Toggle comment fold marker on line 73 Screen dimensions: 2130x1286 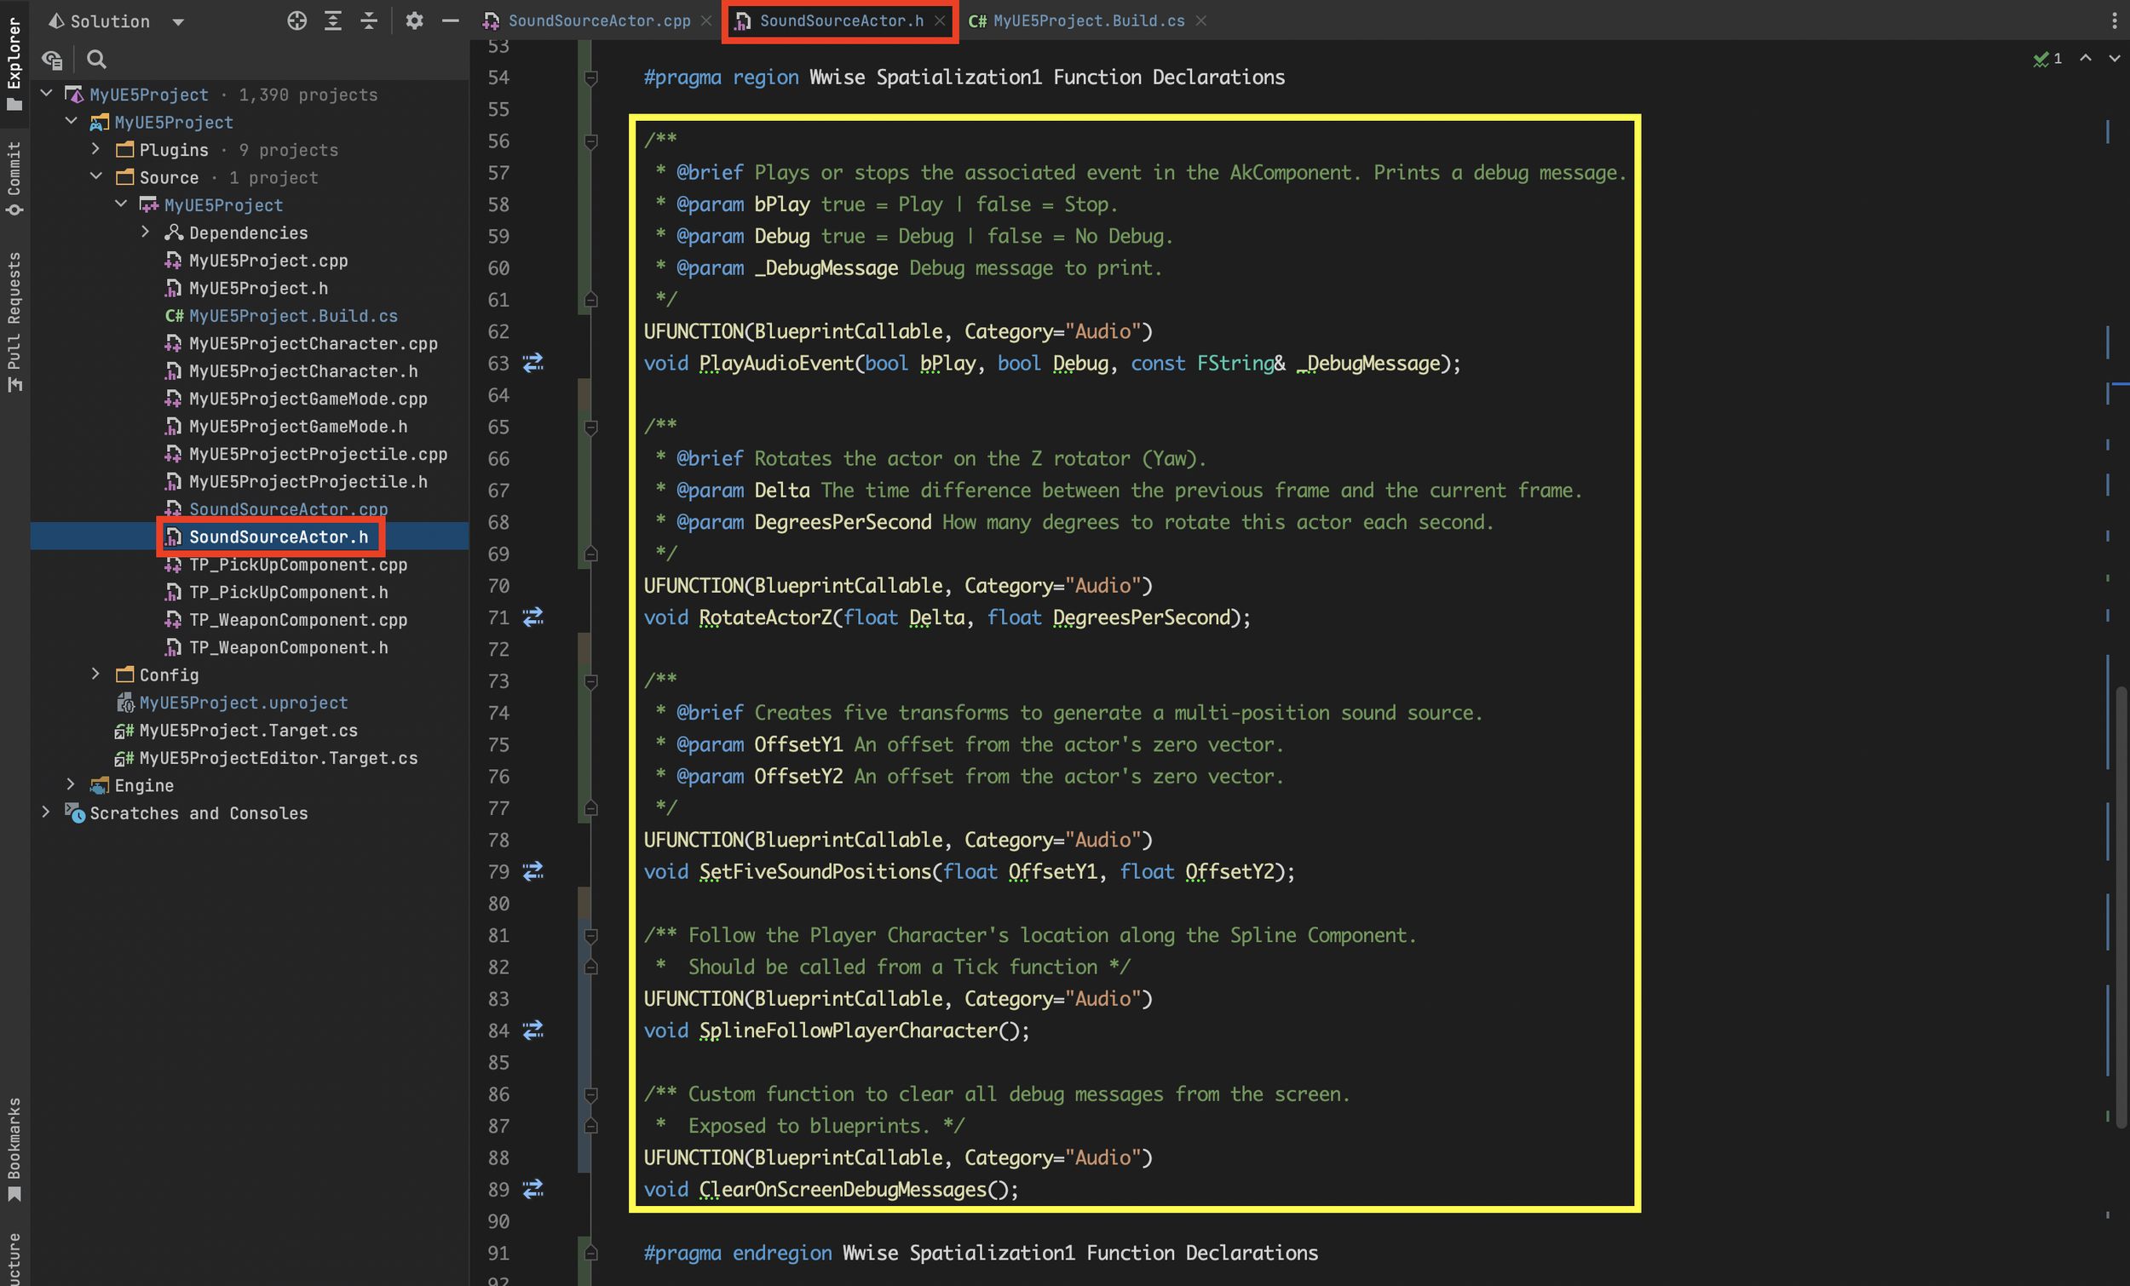[x=591, y=681]
